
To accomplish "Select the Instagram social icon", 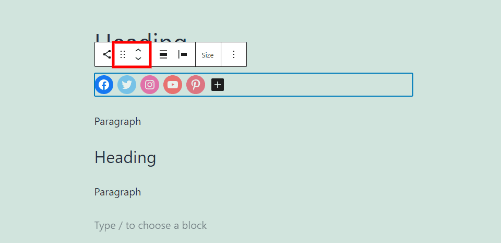I will pos(150,85).
